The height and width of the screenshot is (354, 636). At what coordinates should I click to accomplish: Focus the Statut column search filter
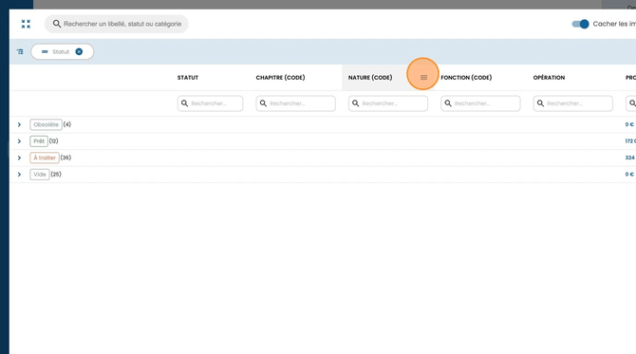pos(210,103)
